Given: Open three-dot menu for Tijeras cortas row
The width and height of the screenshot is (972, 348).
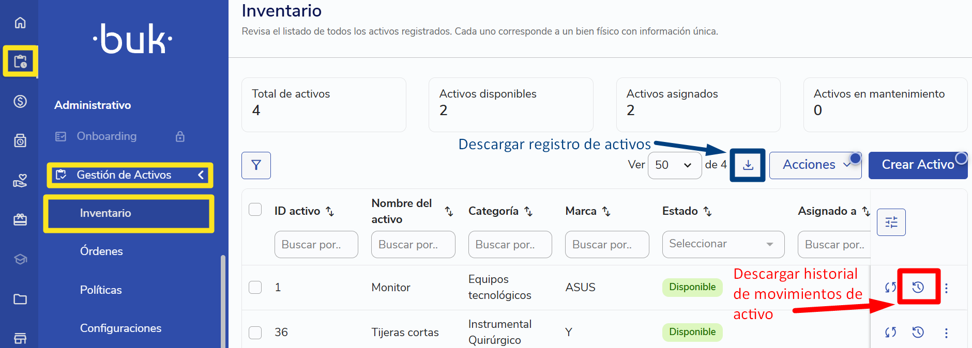Looking at the screenshot, I should click(x=946, y=333).
